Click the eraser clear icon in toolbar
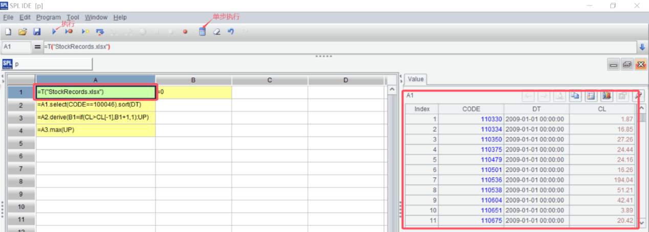Screen dimensions: 649x232 tap(217, 32)
